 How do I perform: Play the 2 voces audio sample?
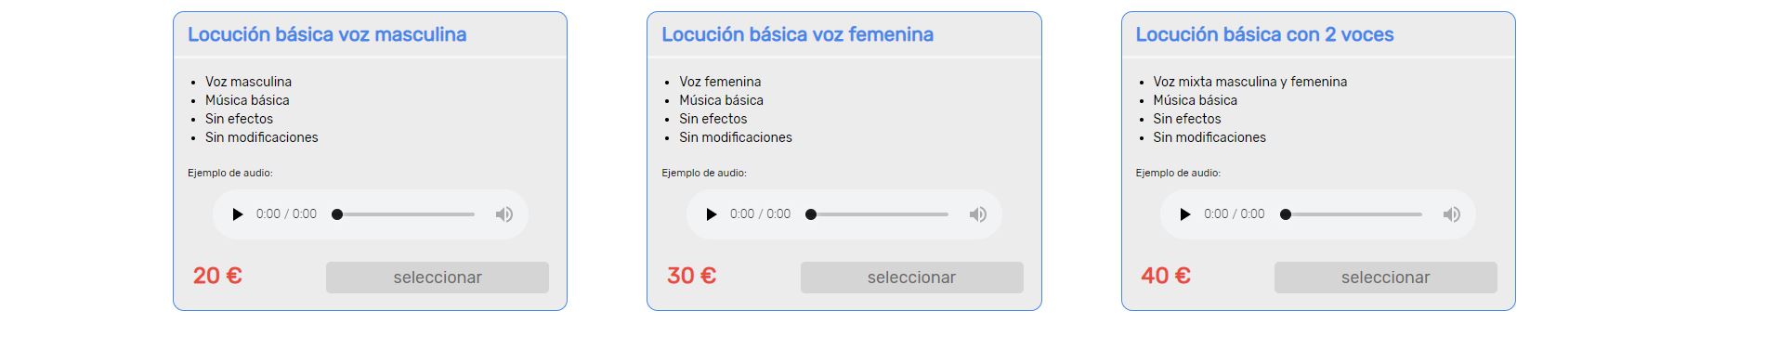(1184, 214)
